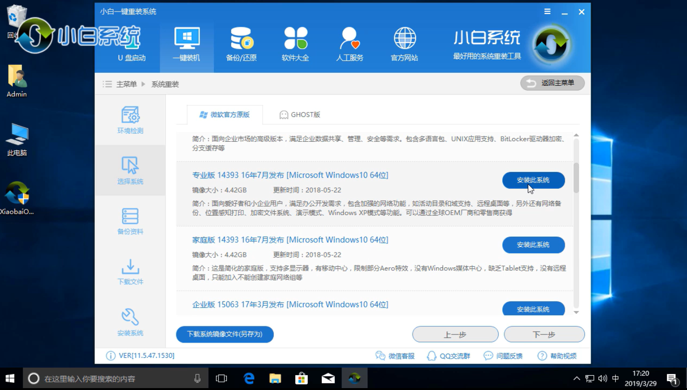Viewport: 687px width, 390px height.
Task: Open the hamburger menu in the title bar
Action: (547, 11)
